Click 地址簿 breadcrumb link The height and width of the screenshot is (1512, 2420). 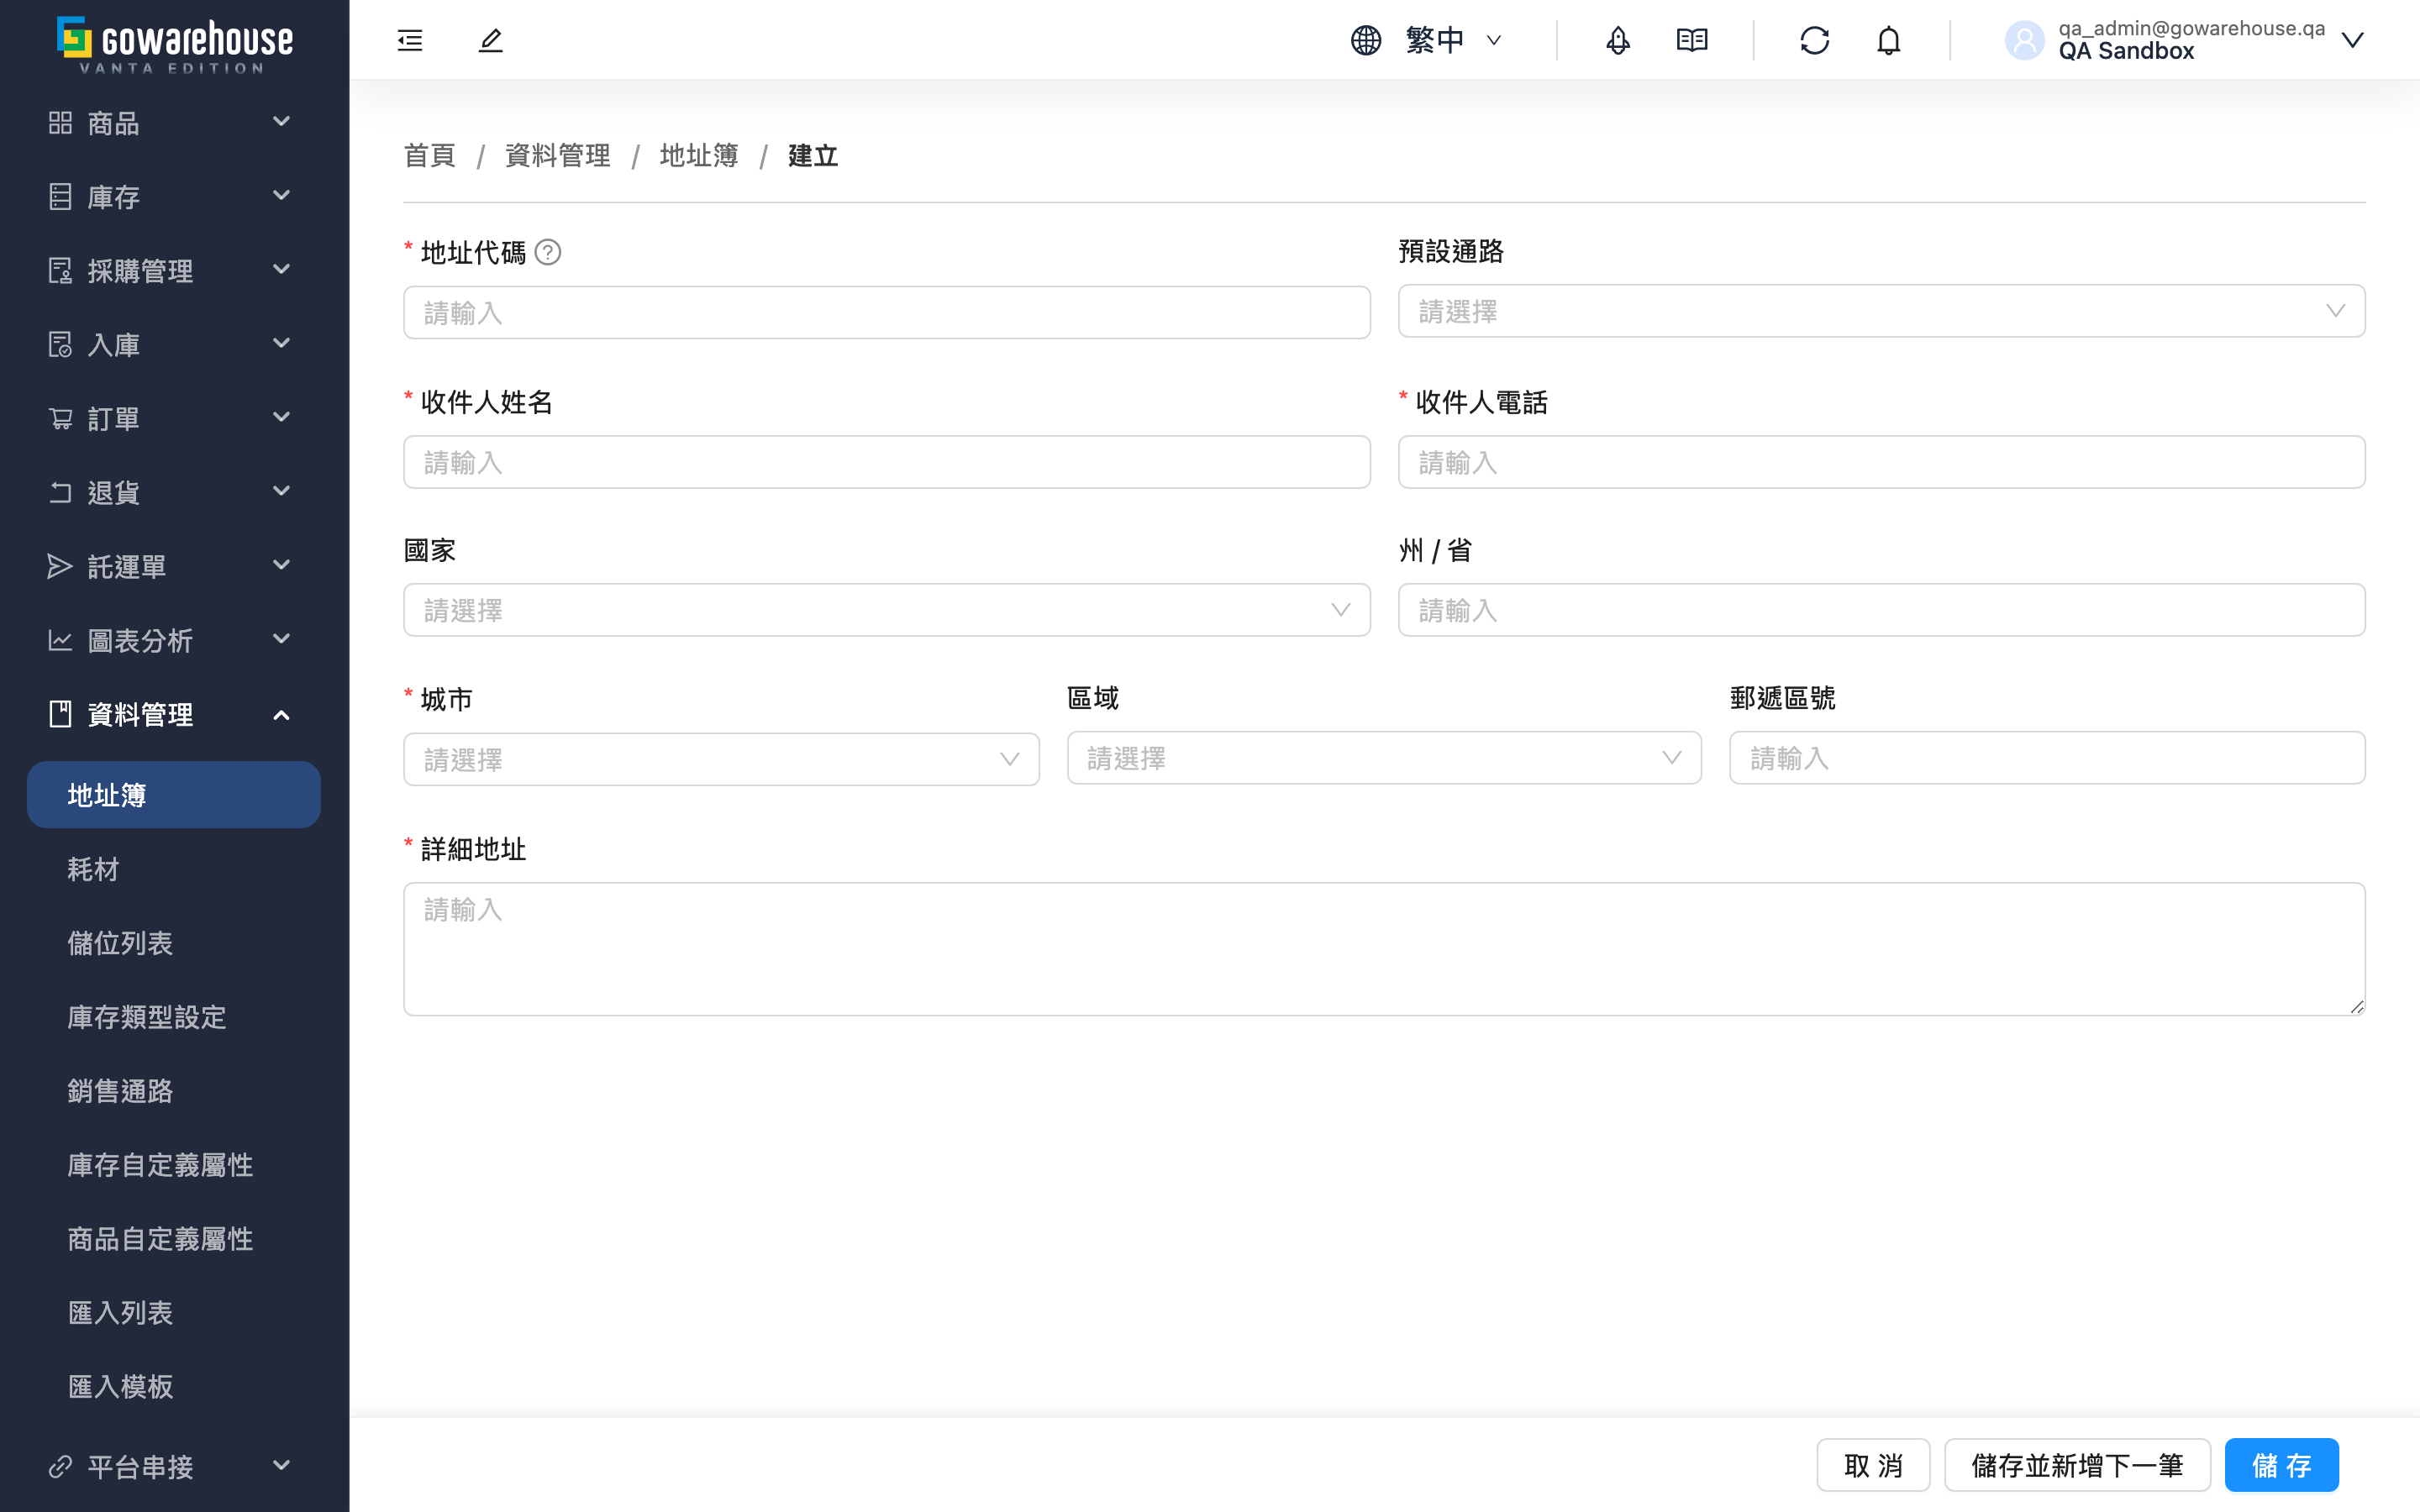699,155
